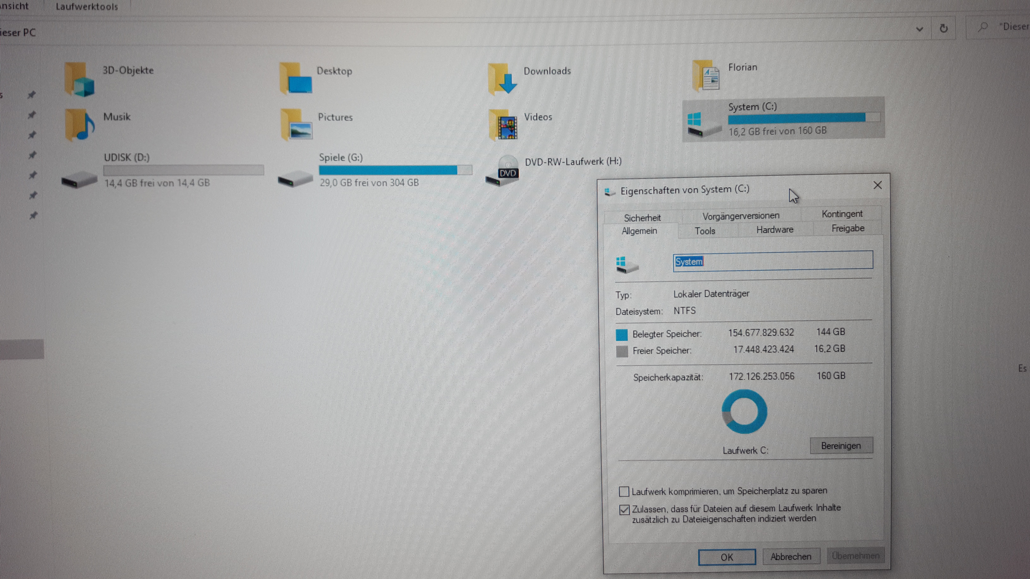Open the Laufwerktools ribbon tab
Image resolution: width=1030 pixels, height=579 pixels.
tap(87, 7)
